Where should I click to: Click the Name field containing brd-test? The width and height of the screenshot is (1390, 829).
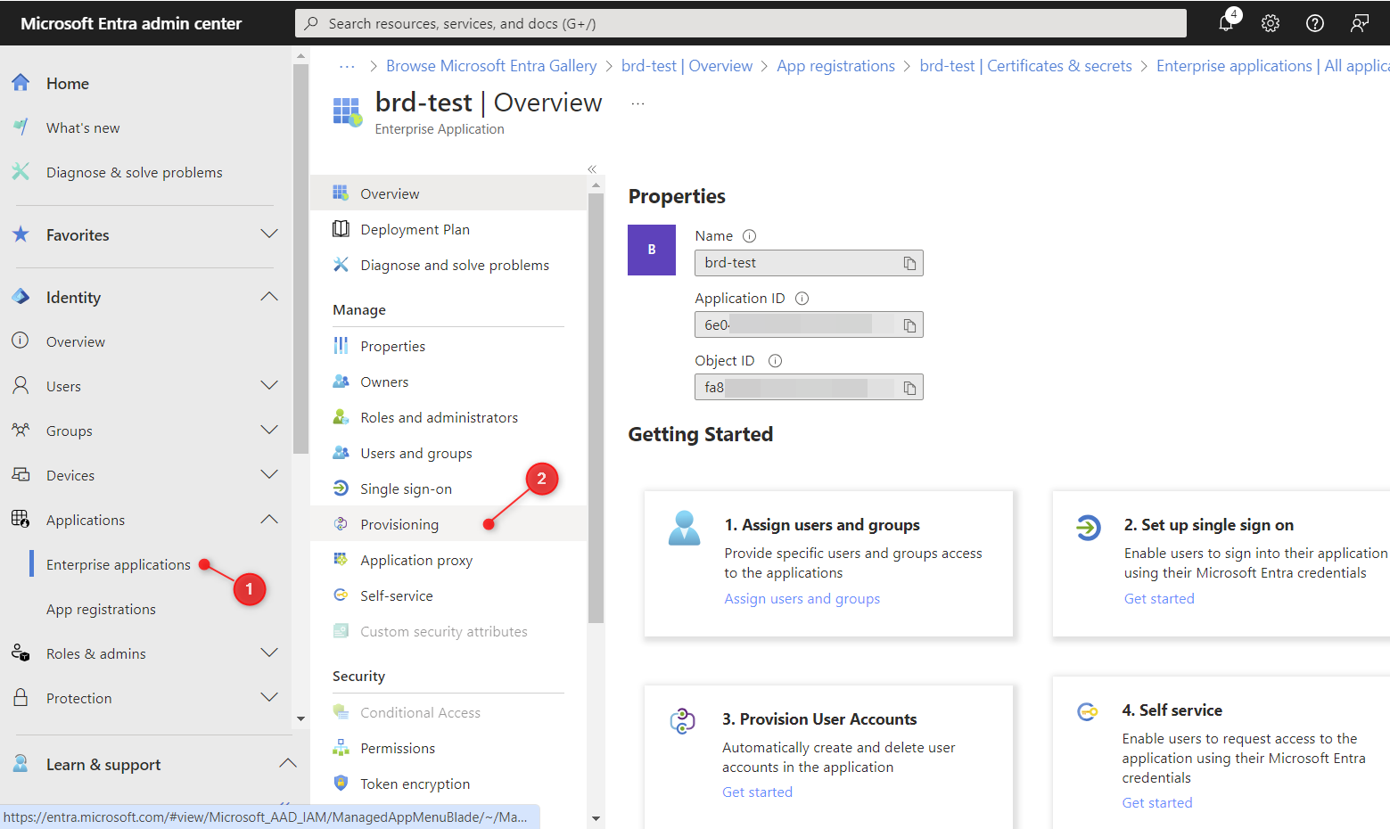[809, 263]
